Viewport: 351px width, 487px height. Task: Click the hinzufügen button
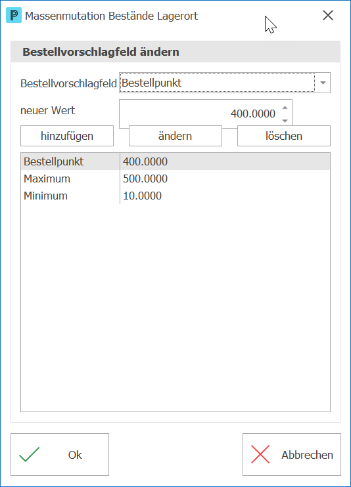(x=67, y=136)
